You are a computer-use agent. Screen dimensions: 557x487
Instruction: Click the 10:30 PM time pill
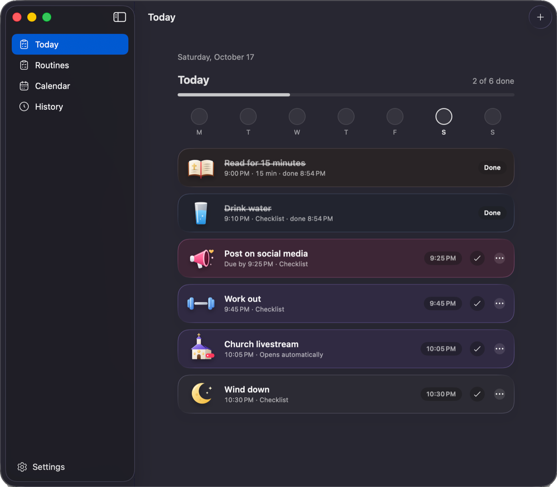tap(441, 394)
